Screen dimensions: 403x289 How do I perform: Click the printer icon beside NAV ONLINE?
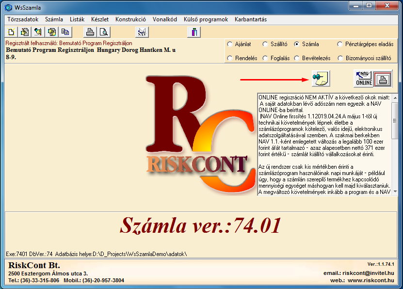pyautogui.click(x=383, y=79)
